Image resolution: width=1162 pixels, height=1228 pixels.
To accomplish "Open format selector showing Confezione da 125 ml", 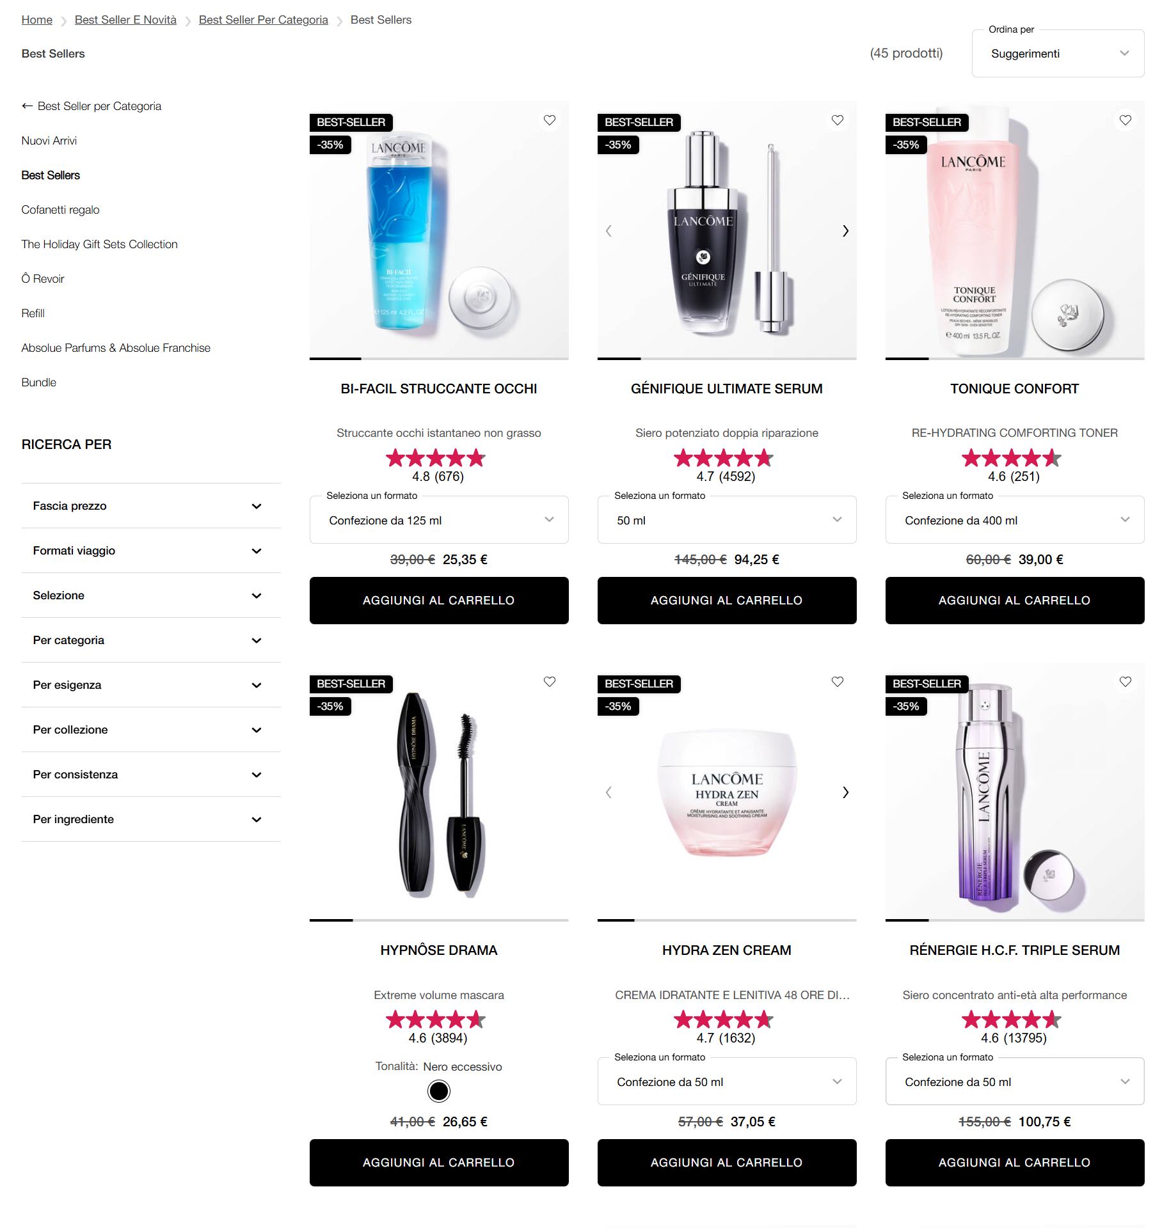I will [x=439, y=520].
